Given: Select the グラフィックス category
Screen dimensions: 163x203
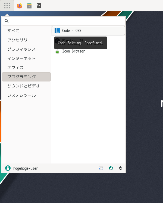Looking at the screenshot, I should point(26,49).
